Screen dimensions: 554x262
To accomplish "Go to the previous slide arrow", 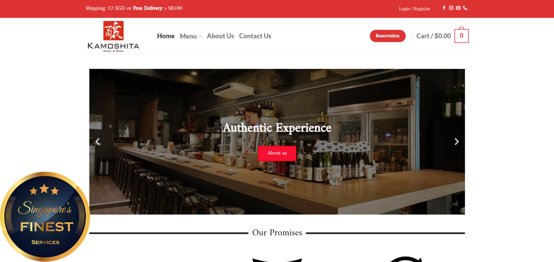I will (x=98, y=141).
